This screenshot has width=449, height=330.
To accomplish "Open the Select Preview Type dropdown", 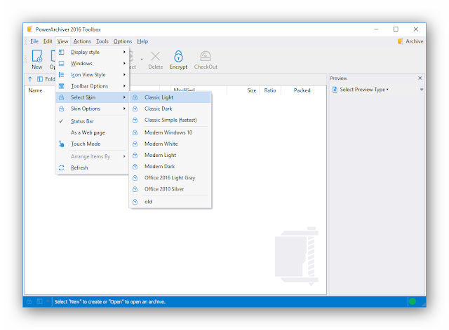I will (x=363, y=90).
